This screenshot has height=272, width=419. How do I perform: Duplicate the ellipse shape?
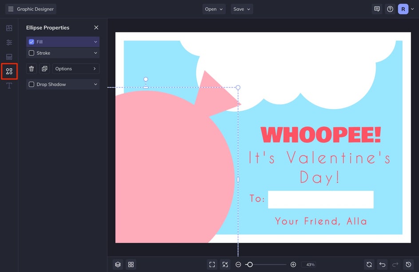44,69
